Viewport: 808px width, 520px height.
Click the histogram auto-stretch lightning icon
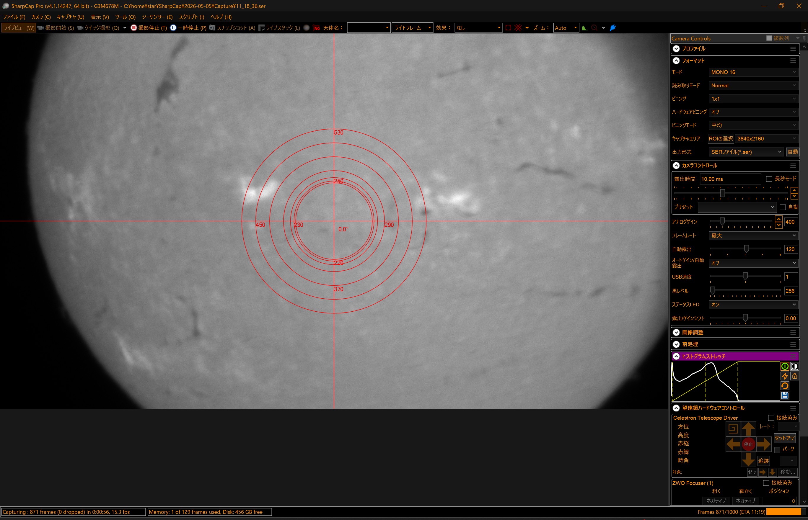(x=784, y=376)
